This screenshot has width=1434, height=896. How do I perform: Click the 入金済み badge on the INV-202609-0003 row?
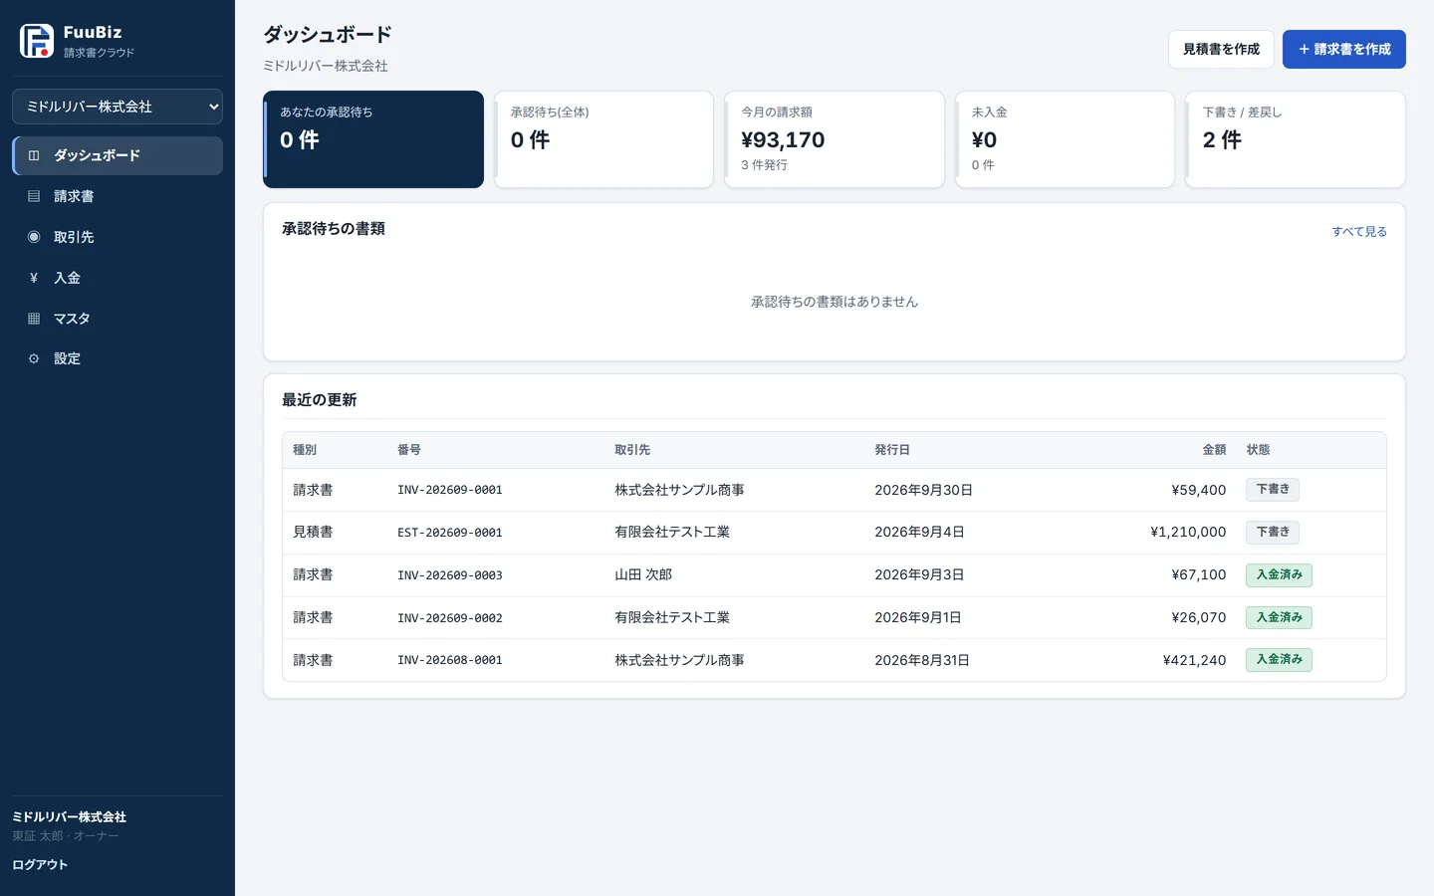1279,574
